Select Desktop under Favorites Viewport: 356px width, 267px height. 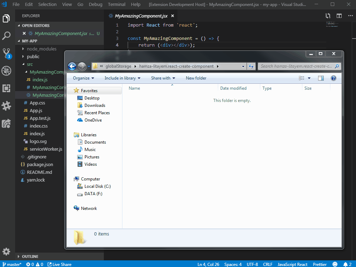pos(92,98)
